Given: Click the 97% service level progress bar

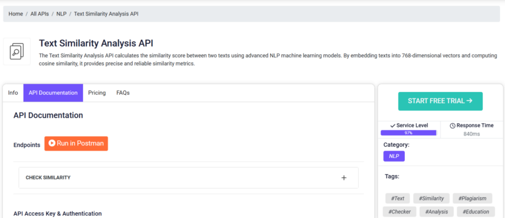Looking at the screenshot, I should pos(409,133).
